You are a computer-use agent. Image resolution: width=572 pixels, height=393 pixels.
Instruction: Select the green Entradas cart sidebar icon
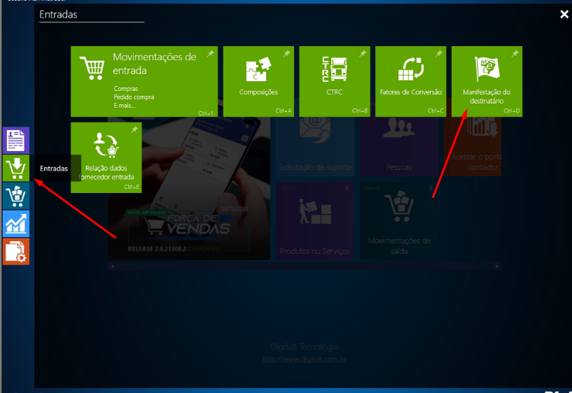[16, 168]
